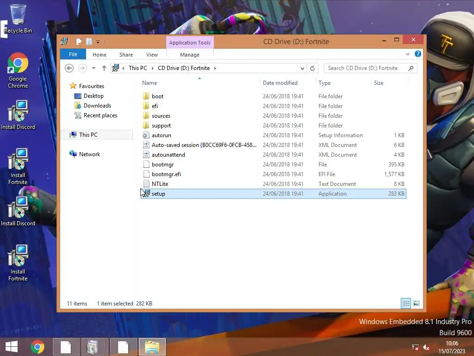Select the Install Fortnite icon below first Discord
The height and width of the screenshot is (356, 474).
(x=18, y=166)
